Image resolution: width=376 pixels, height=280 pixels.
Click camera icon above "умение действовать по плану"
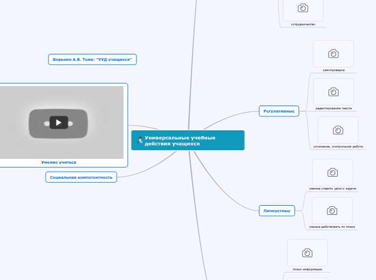(x=332, y=211)
